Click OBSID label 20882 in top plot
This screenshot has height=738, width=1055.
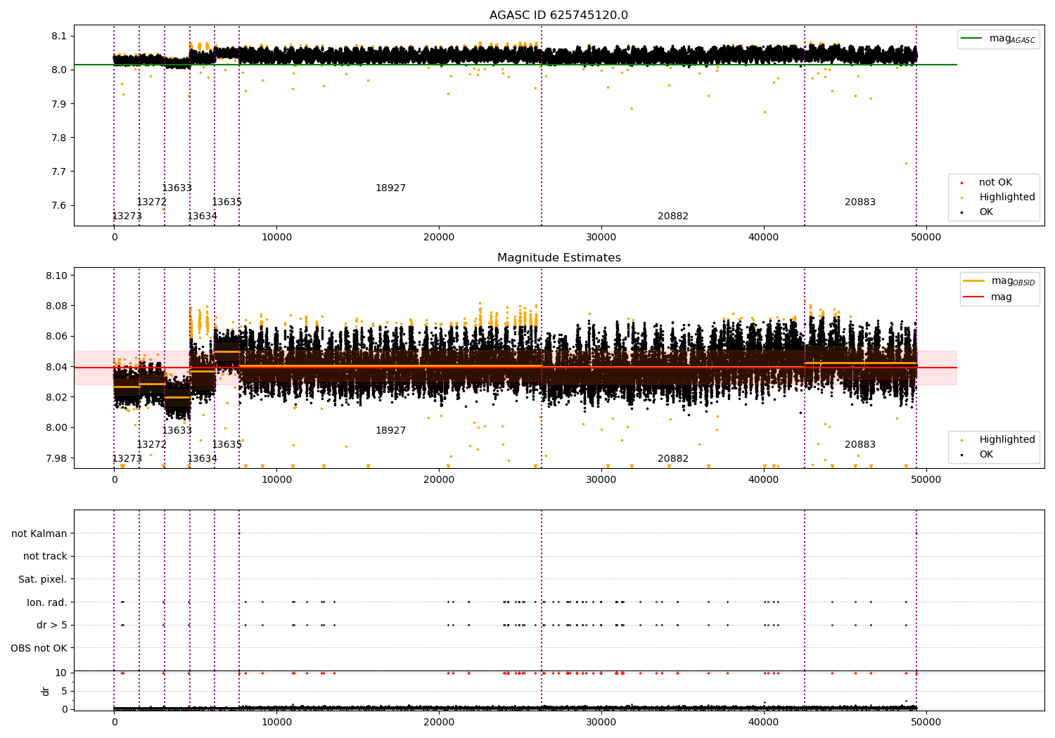point(674,216)
